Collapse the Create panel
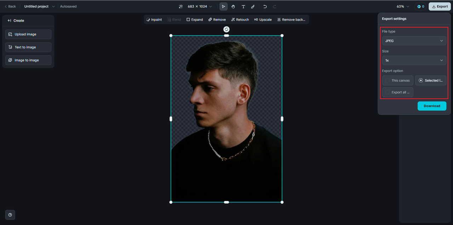453x225 pixels. click(10, 21)
